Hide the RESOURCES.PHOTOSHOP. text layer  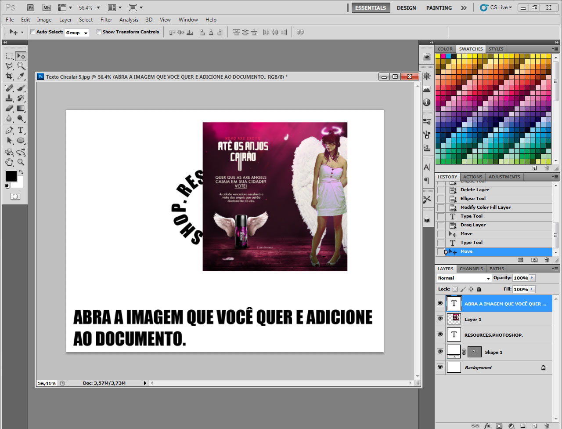tap(440, 334)
